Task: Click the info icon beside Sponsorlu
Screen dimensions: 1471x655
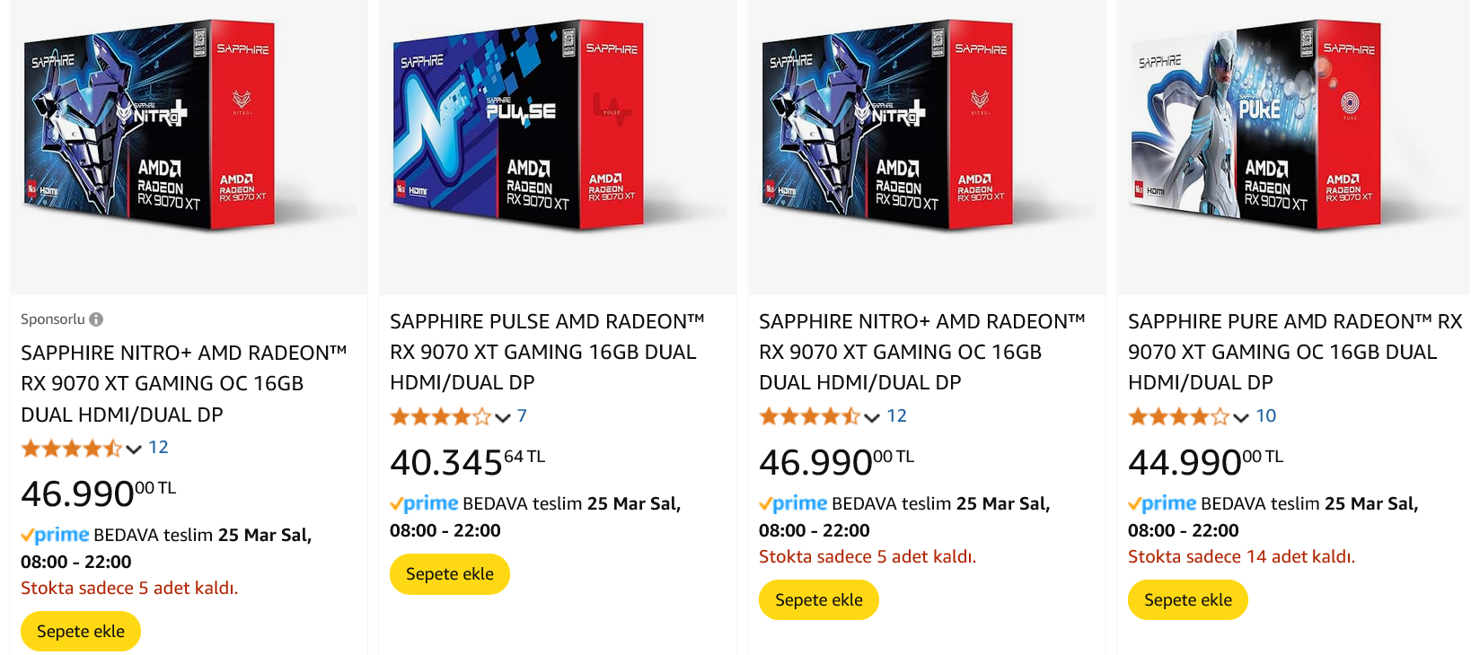Action: (96, 319)
